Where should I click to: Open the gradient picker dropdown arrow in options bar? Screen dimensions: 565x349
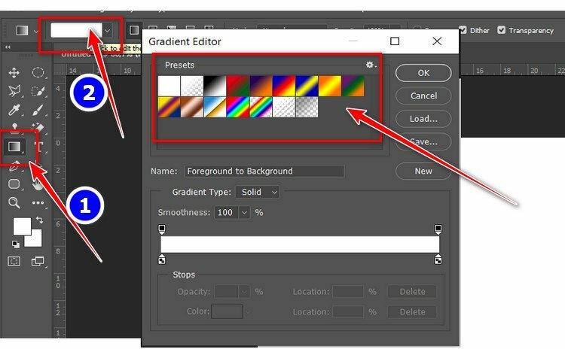point(107,31)
